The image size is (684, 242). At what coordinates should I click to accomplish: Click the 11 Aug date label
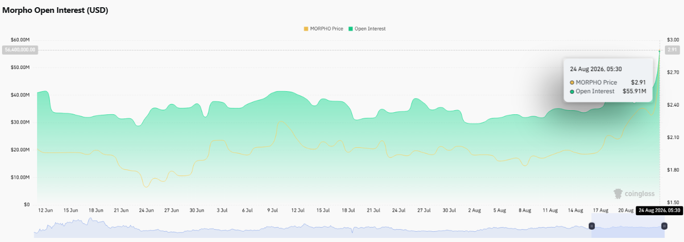(550, 210)
